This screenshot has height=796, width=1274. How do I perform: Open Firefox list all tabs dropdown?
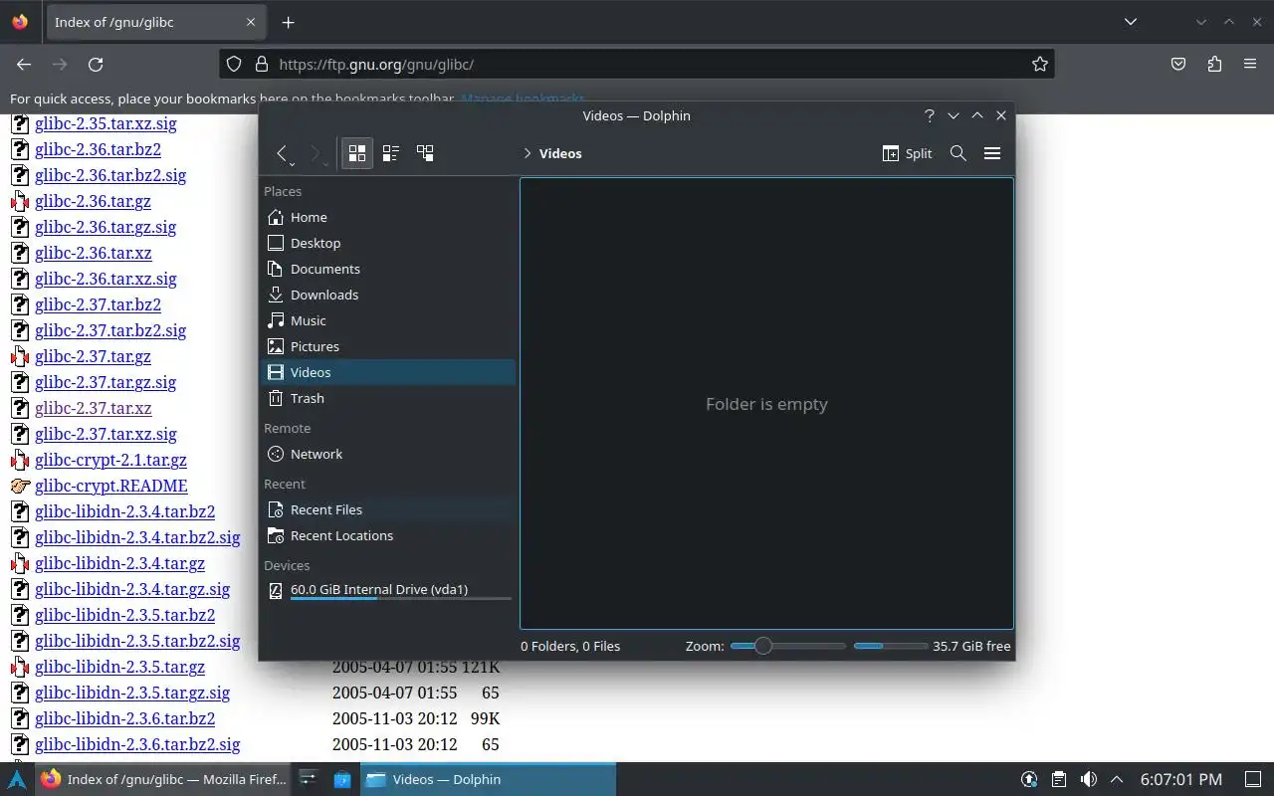pos(1131,22)
